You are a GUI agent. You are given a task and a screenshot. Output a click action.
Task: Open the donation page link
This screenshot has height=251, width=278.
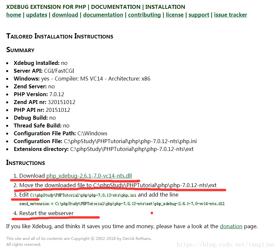tap(231, 226)
